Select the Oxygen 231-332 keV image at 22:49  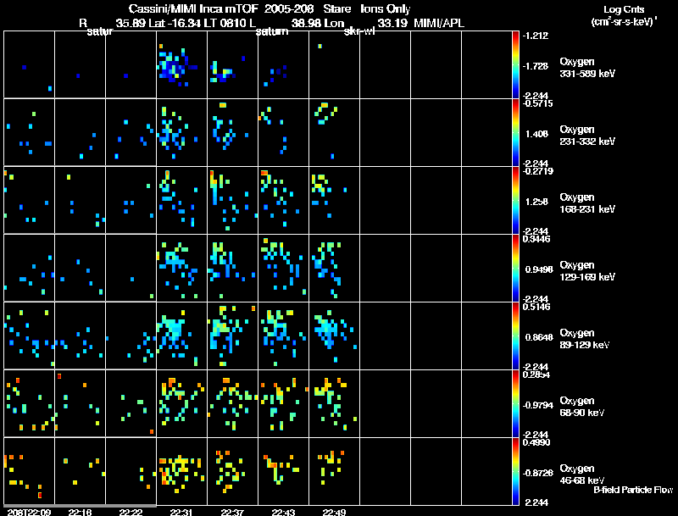[x=334, y=132]
